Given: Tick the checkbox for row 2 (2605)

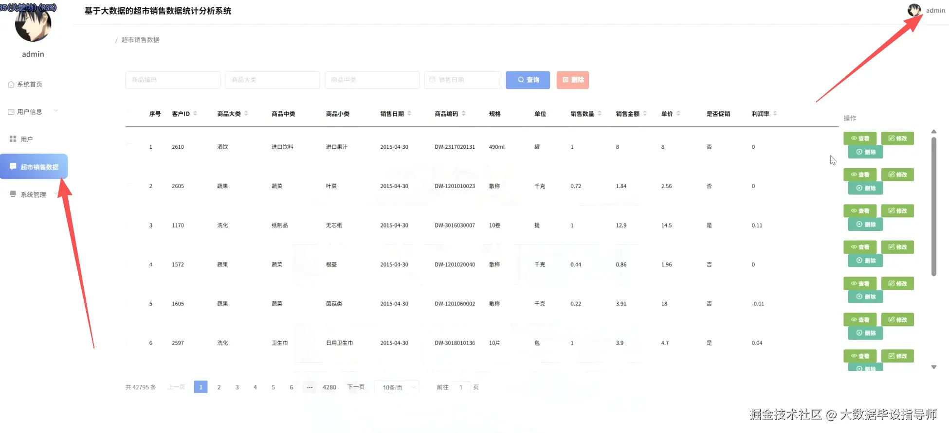Looking at the screenshot, I should click(129, 185).
